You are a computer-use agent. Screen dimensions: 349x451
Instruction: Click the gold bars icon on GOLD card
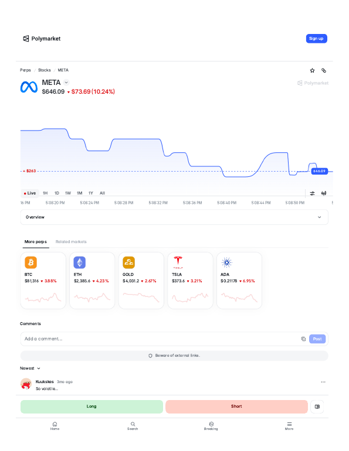point(128,262)
